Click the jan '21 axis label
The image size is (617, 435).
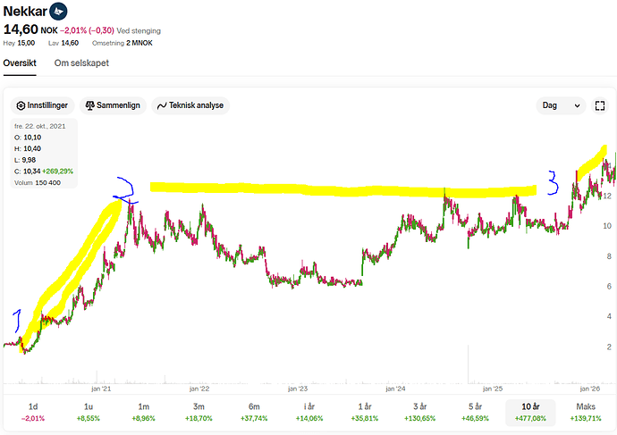pyautogui.click(x=101, y=389)
